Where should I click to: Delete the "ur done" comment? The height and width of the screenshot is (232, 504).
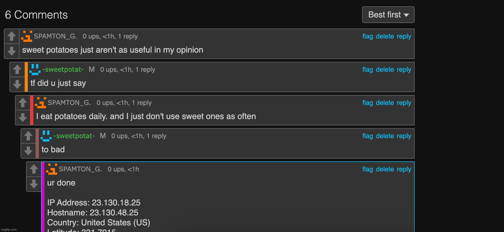[385, 169]
